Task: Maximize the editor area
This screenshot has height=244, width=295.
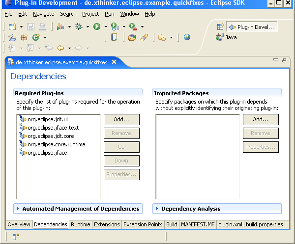Action: pyautogui.click(x=284, y=60)
